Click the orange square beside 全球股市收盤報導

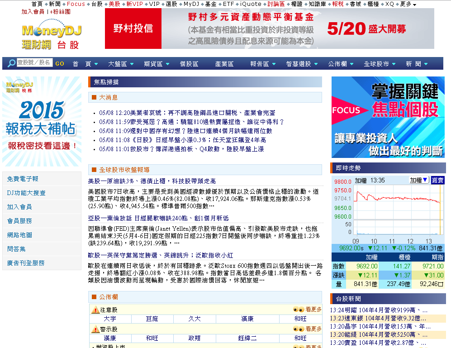click(x=94, y=170)
